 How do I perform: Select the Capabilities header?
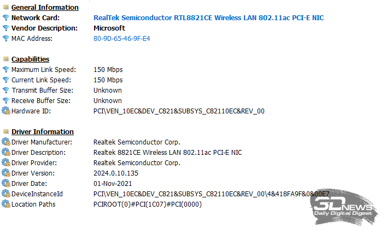click(x=30, y=59)
